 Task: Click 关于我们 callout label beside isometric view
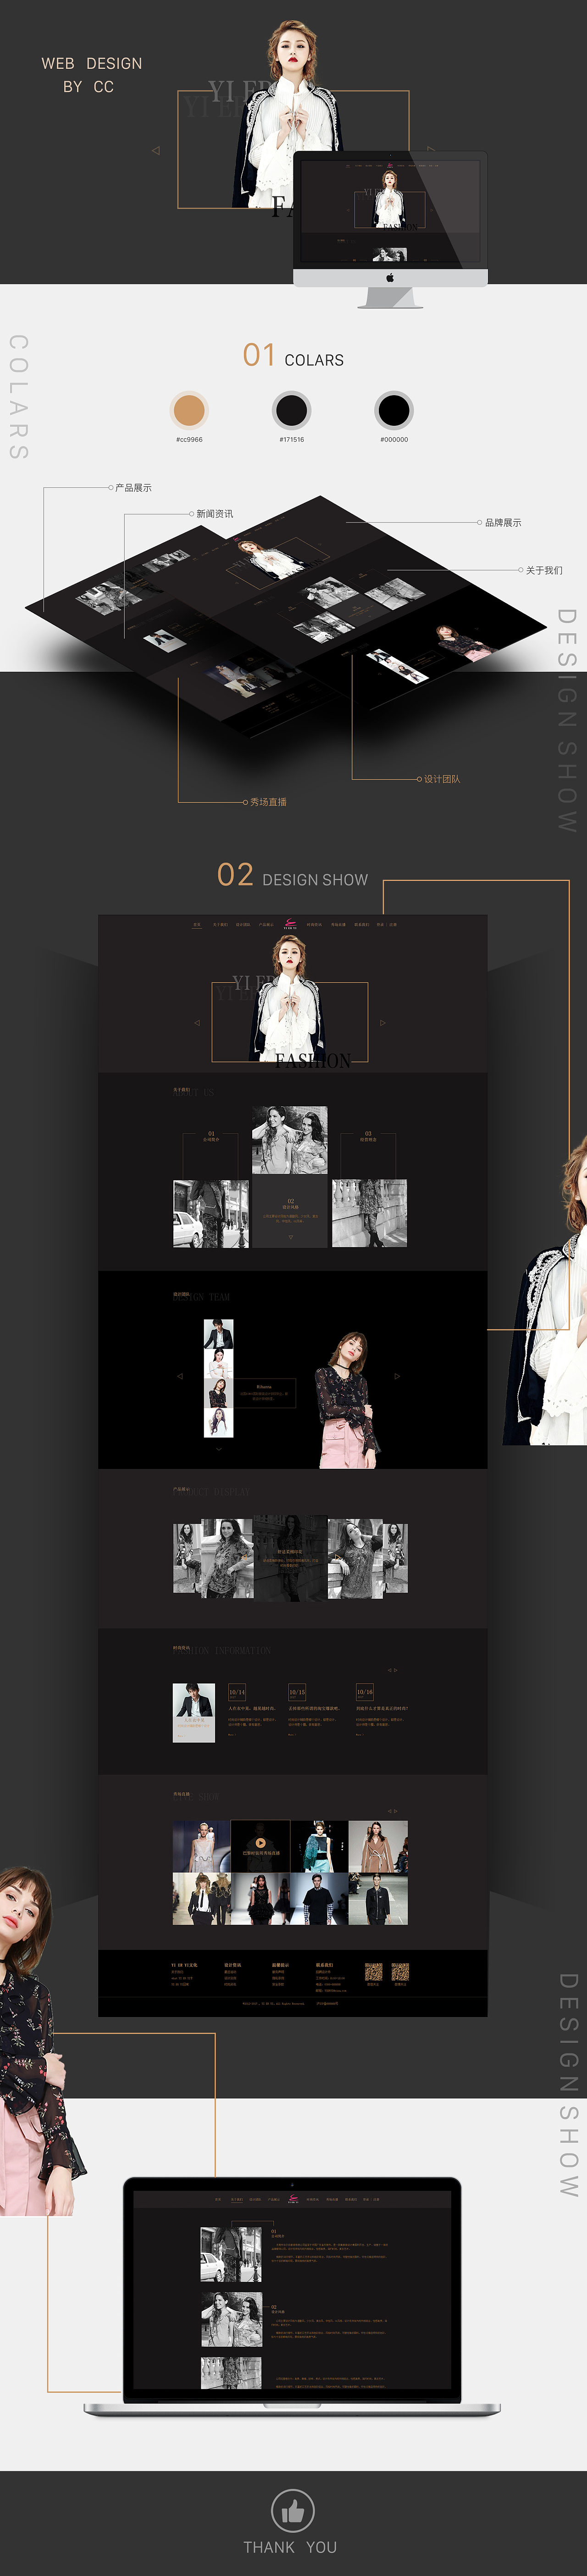click(544, 571)
